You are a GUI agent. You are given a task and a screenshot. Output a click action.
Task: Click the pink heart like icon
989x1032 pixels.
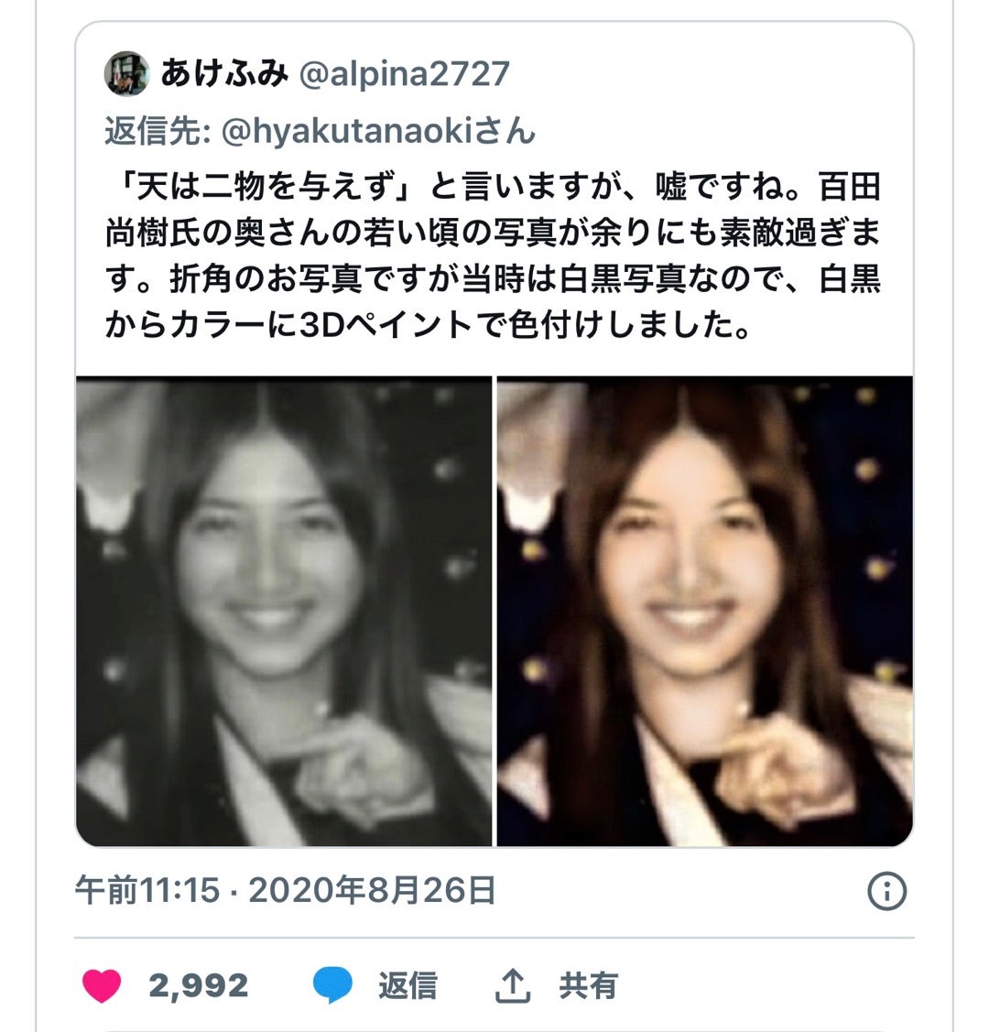[x=102, y=986]
